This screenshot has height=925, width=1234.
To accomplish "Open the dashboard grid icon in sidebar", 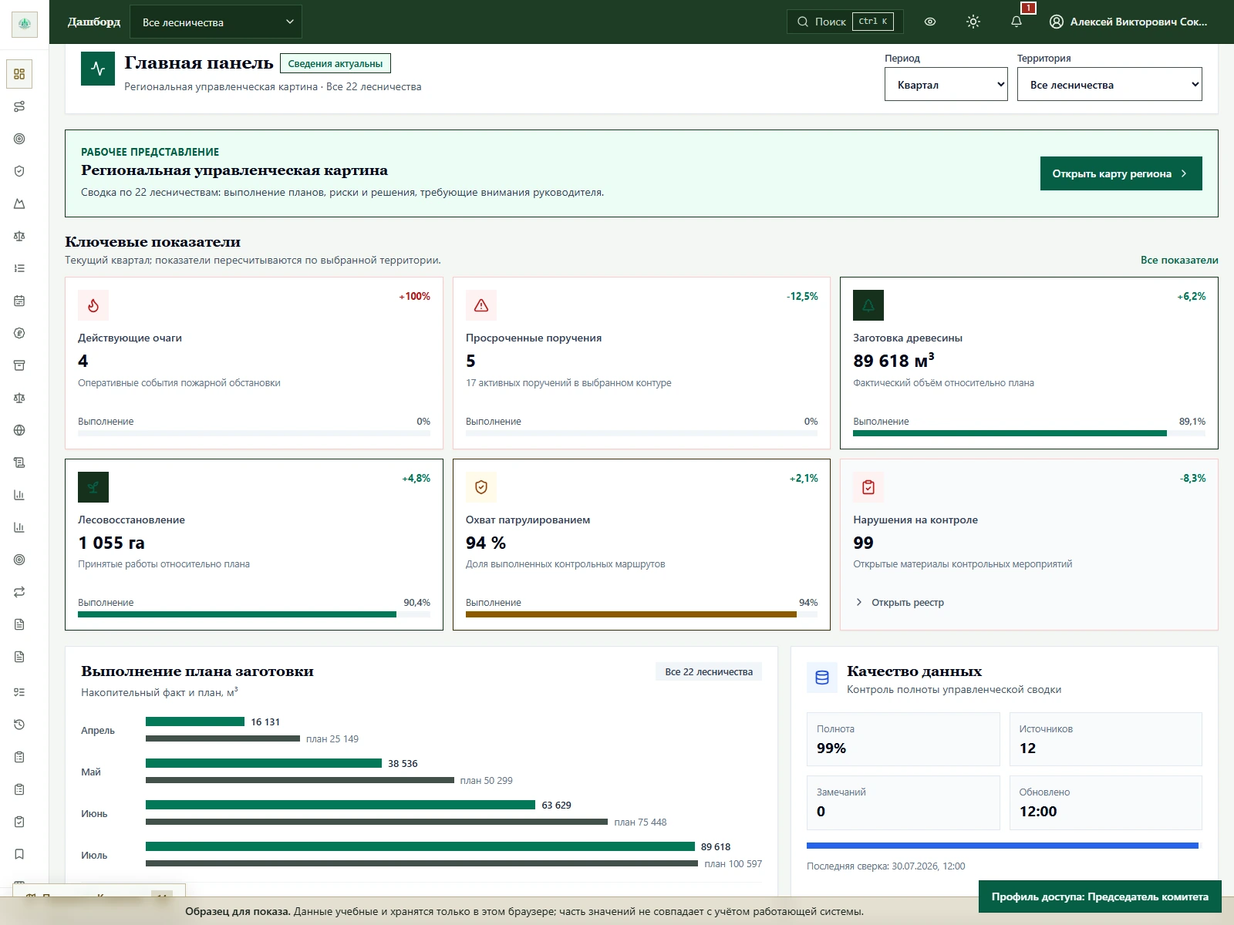I will point(19,74).
